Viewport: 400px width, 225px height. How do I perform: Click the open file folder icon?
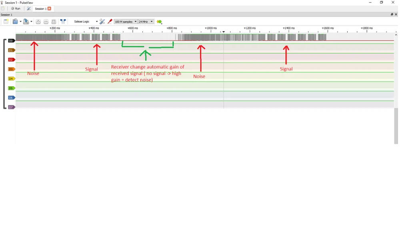pos(15,22)
